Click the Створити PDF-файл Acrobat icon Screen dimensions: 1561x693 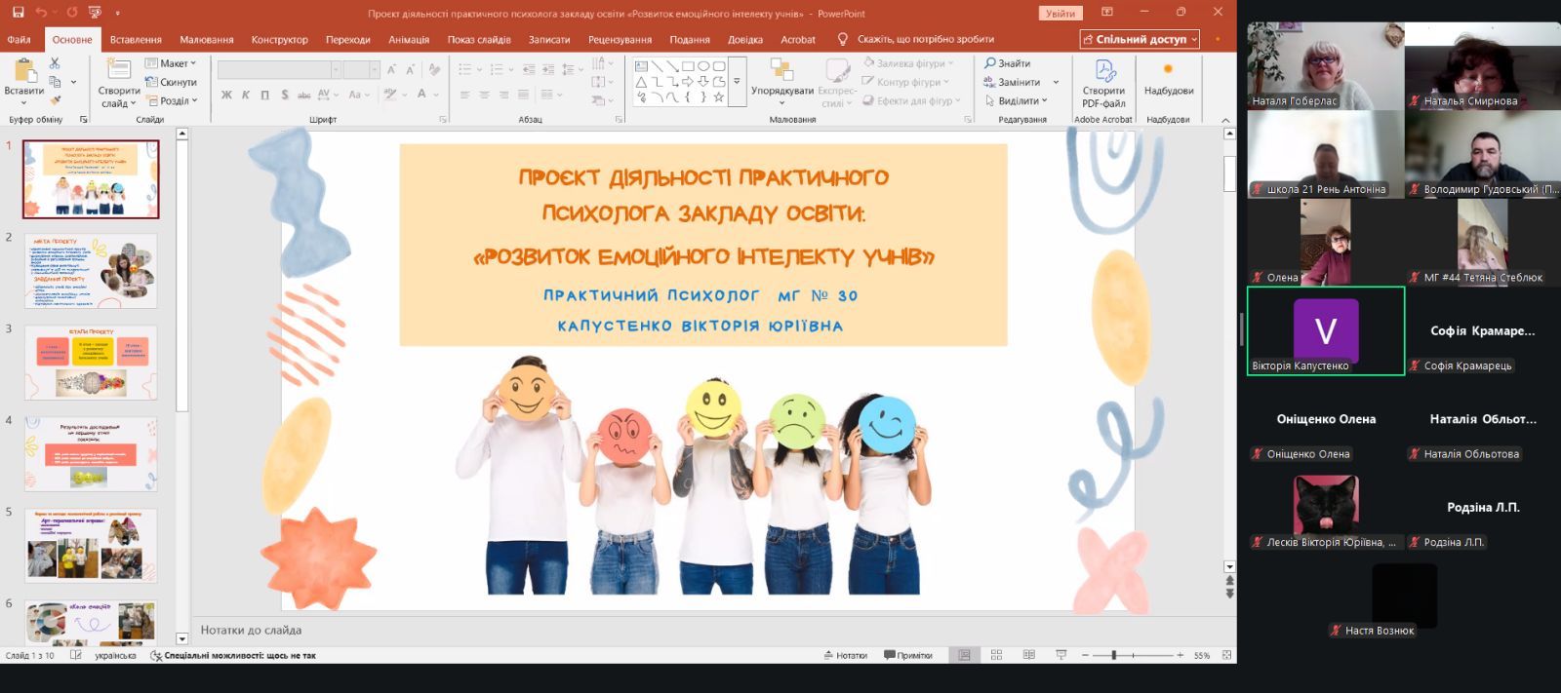coord(1103,84)
